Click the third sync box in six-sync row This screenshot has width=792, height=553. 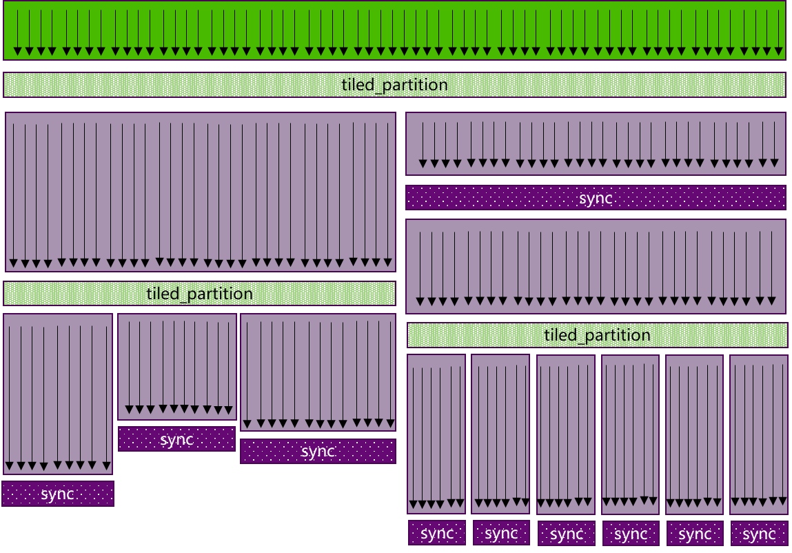[566, 533]
